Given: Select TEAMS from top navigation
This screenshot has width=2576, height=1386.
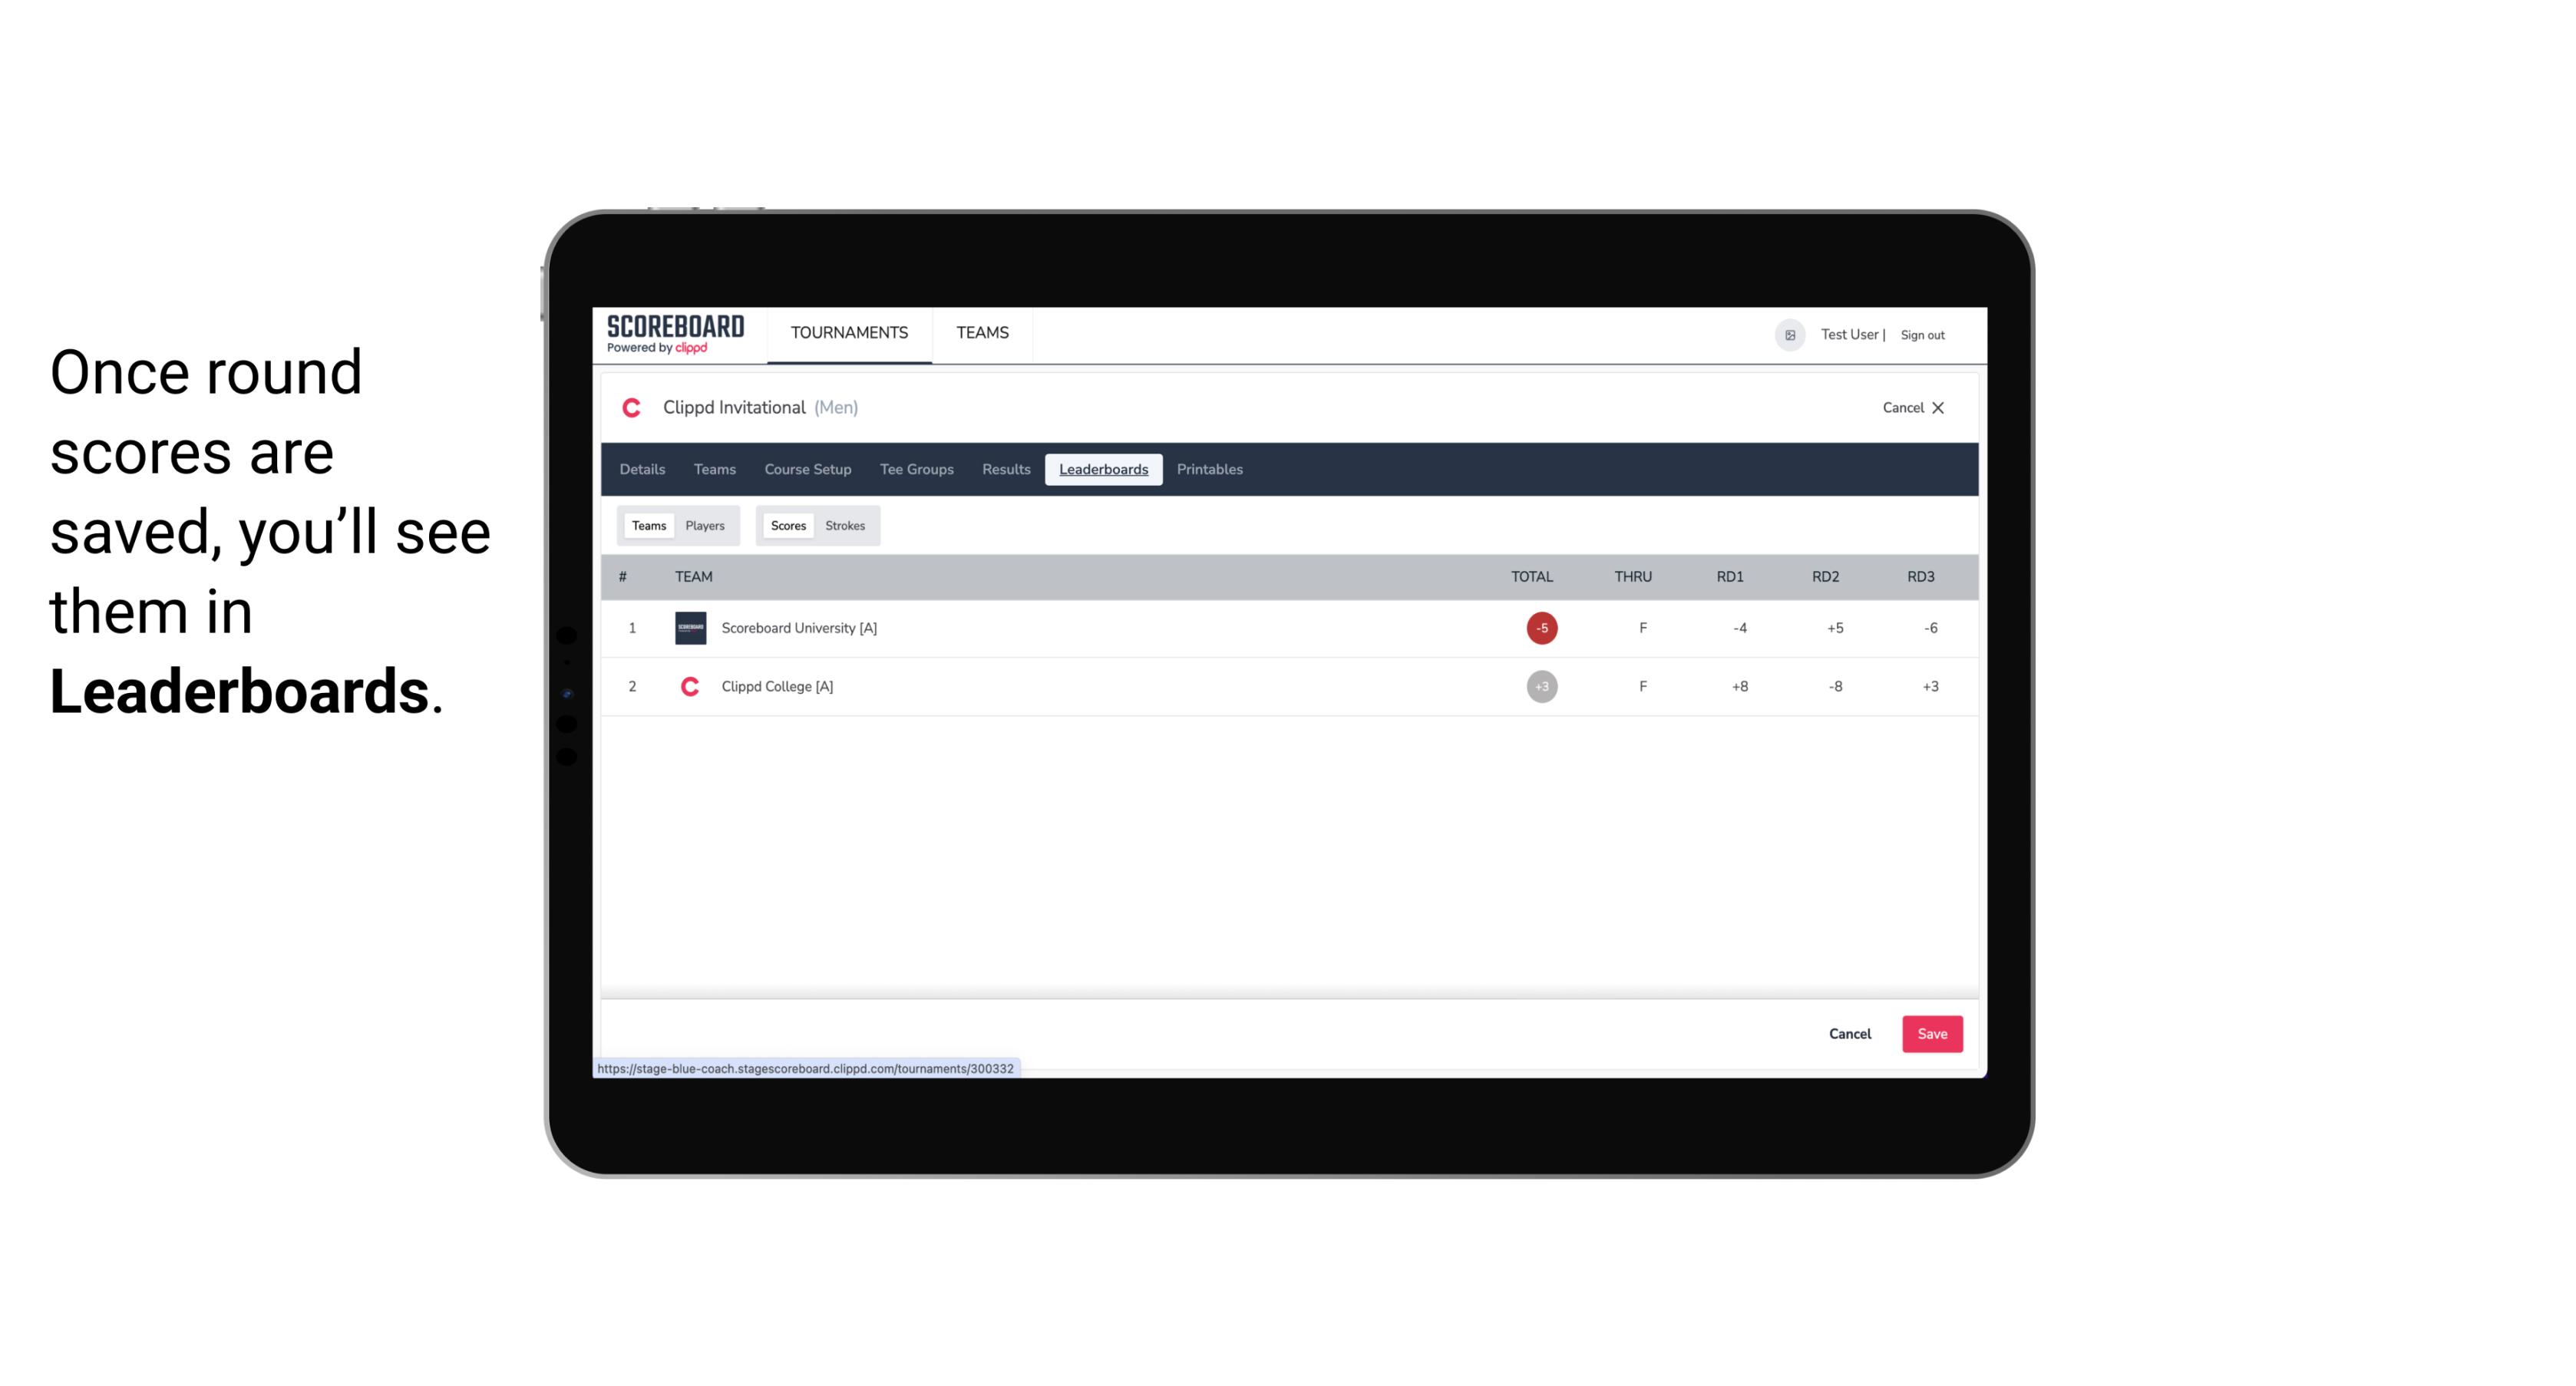Looking at the screenshot, I should [x=983, y=333].
